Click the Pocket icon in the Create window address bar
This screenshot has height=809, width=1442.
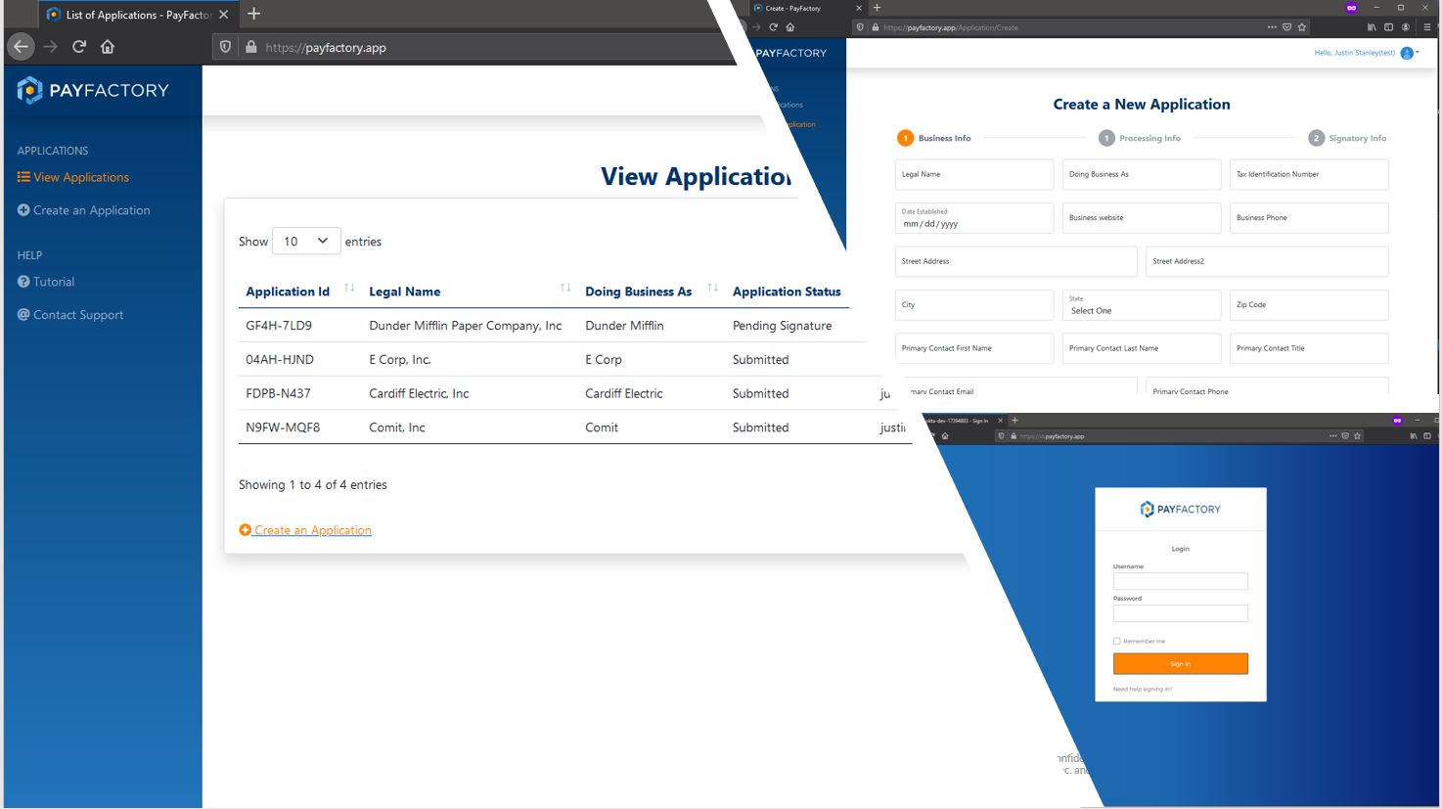tap(1286, 27)
